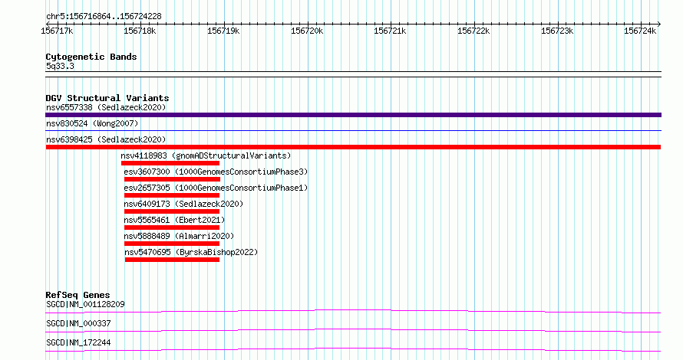Click the thin blue nsv830524 variant line

(353, 130)
